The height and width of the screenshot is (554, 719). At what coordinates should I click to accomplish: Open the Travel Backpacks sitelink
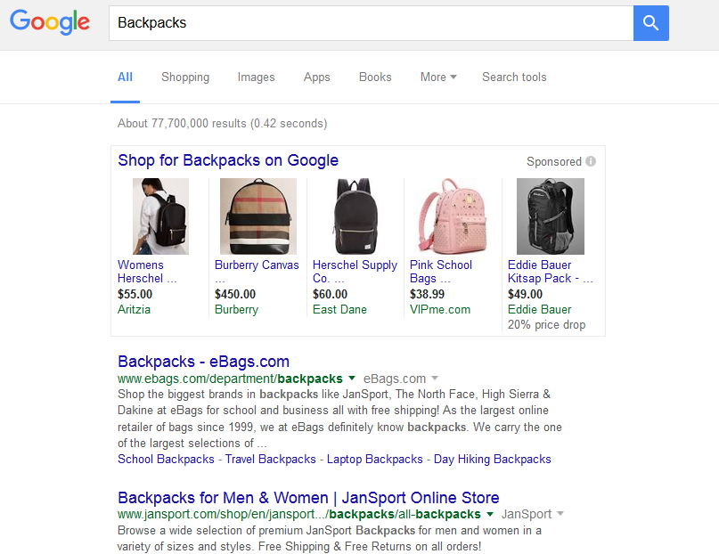point(271,460)
